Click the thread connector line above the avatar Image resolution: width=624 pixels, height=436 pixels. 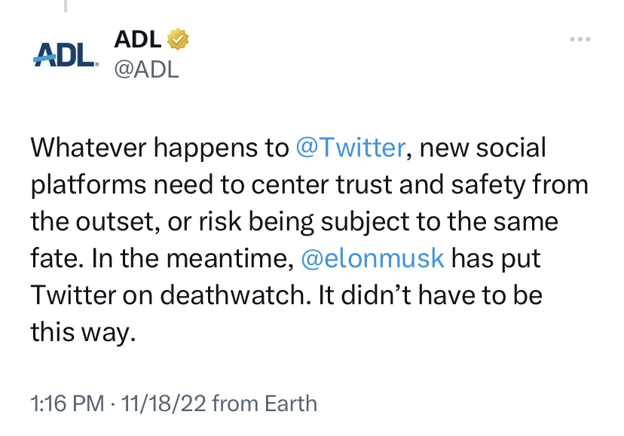[66, 6]
